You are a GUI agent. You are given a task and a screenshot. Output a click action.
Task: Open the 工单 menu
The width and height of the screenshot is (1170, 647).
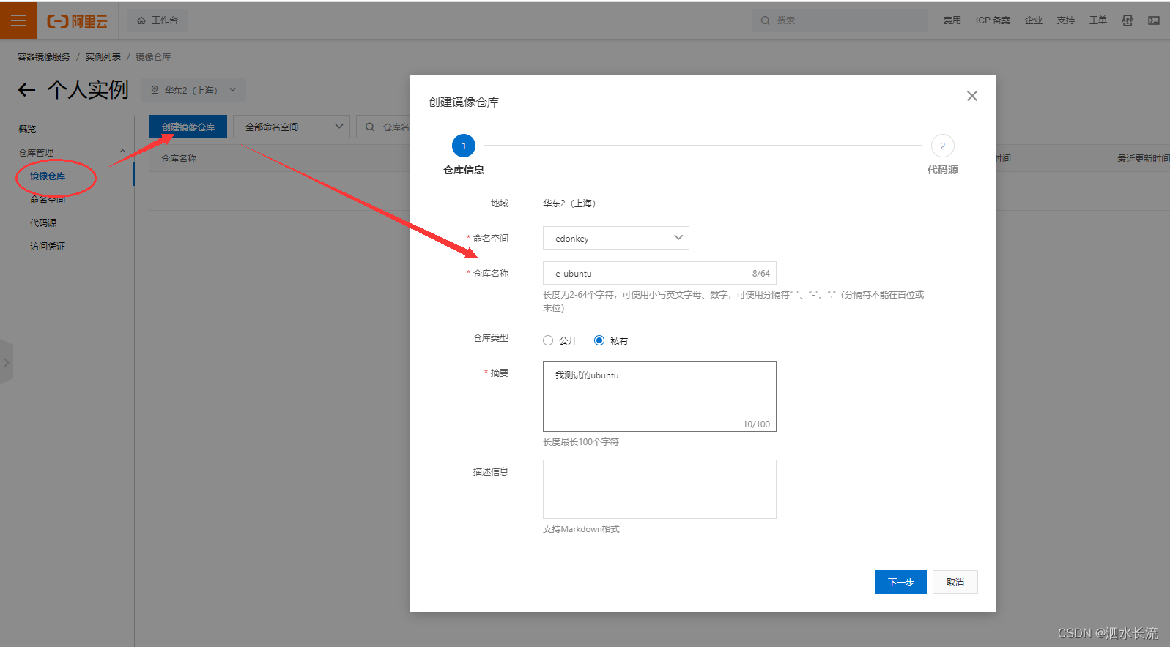[x=1097, y=20]
